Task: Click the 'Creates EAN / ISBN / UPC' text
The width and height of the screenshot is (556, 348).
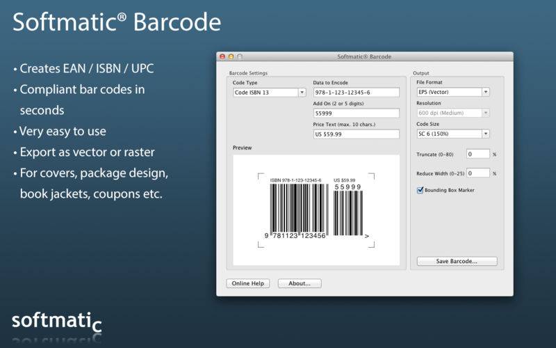Action: (x=86, y=68)
